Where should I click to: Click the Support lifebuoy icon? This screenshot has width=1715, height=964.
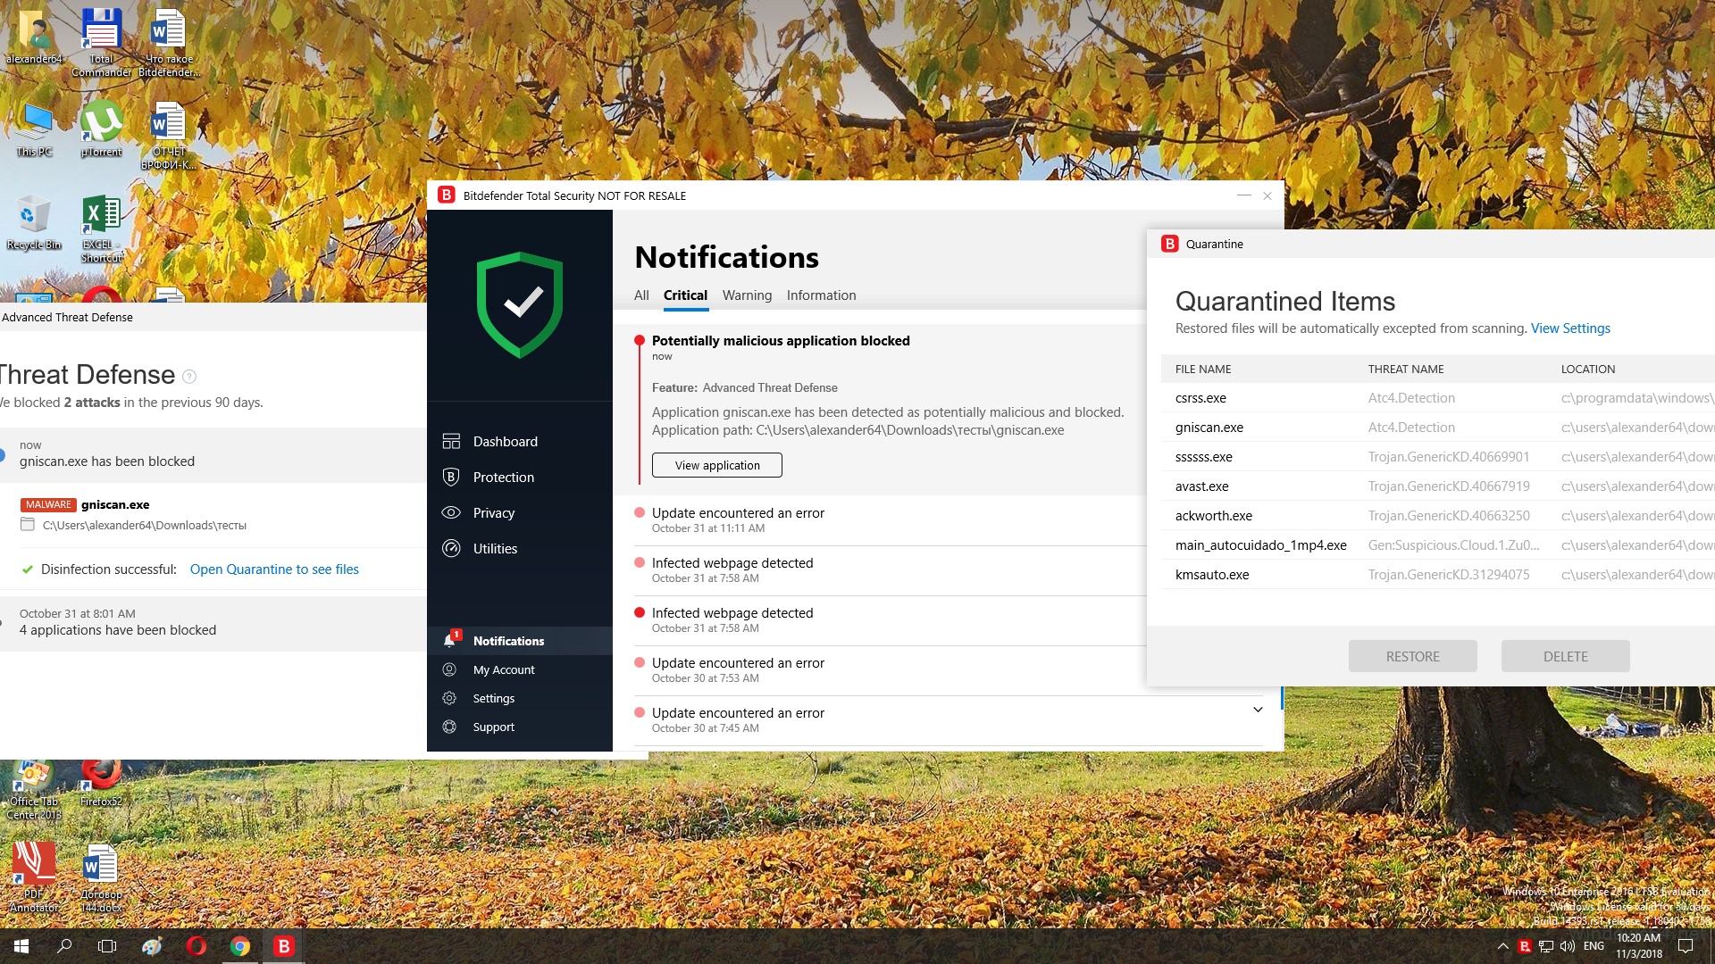tap(450, 727)
